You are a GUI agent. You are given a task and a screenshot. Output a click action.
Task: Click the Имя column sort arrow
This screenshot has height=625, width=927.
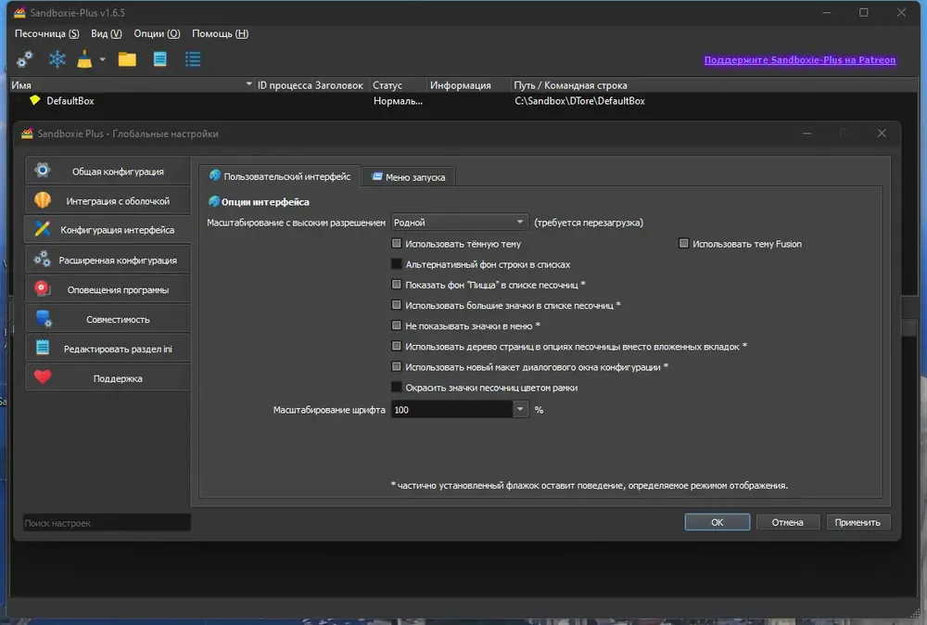point(248,84)
